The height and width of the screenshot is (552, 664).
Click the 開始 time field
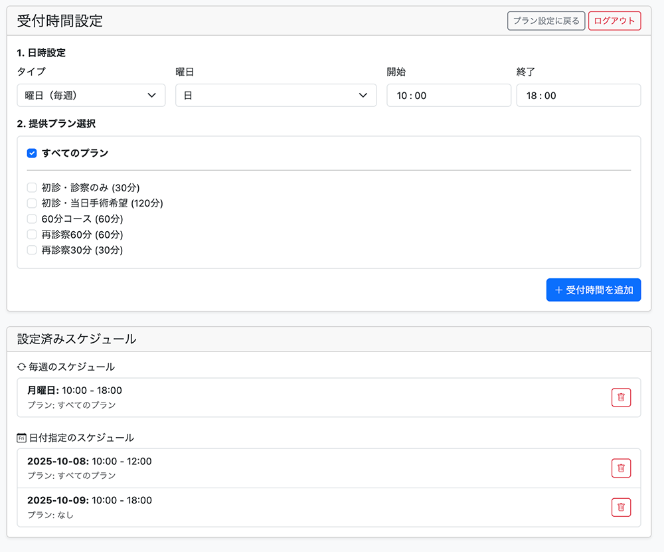click(447, 96)
